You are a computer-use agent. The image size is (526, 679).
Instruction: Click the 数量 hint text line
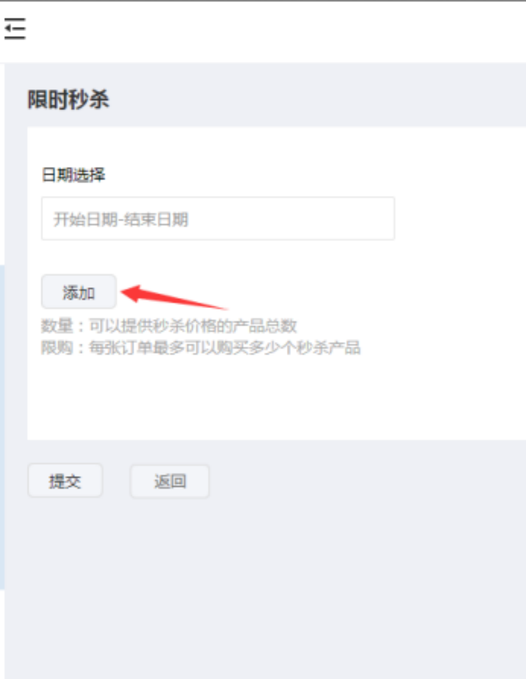[169, 326]
